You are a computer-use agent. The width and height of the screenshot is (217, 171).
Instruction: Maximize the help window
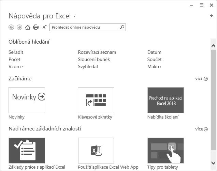click(202, 5)
